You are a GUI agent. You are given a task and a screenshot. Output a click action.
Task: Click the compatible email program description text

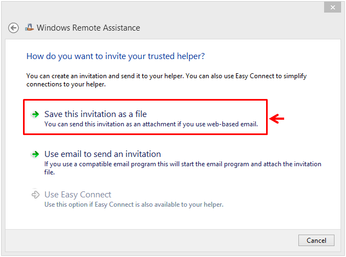click(x=183, y=168)
